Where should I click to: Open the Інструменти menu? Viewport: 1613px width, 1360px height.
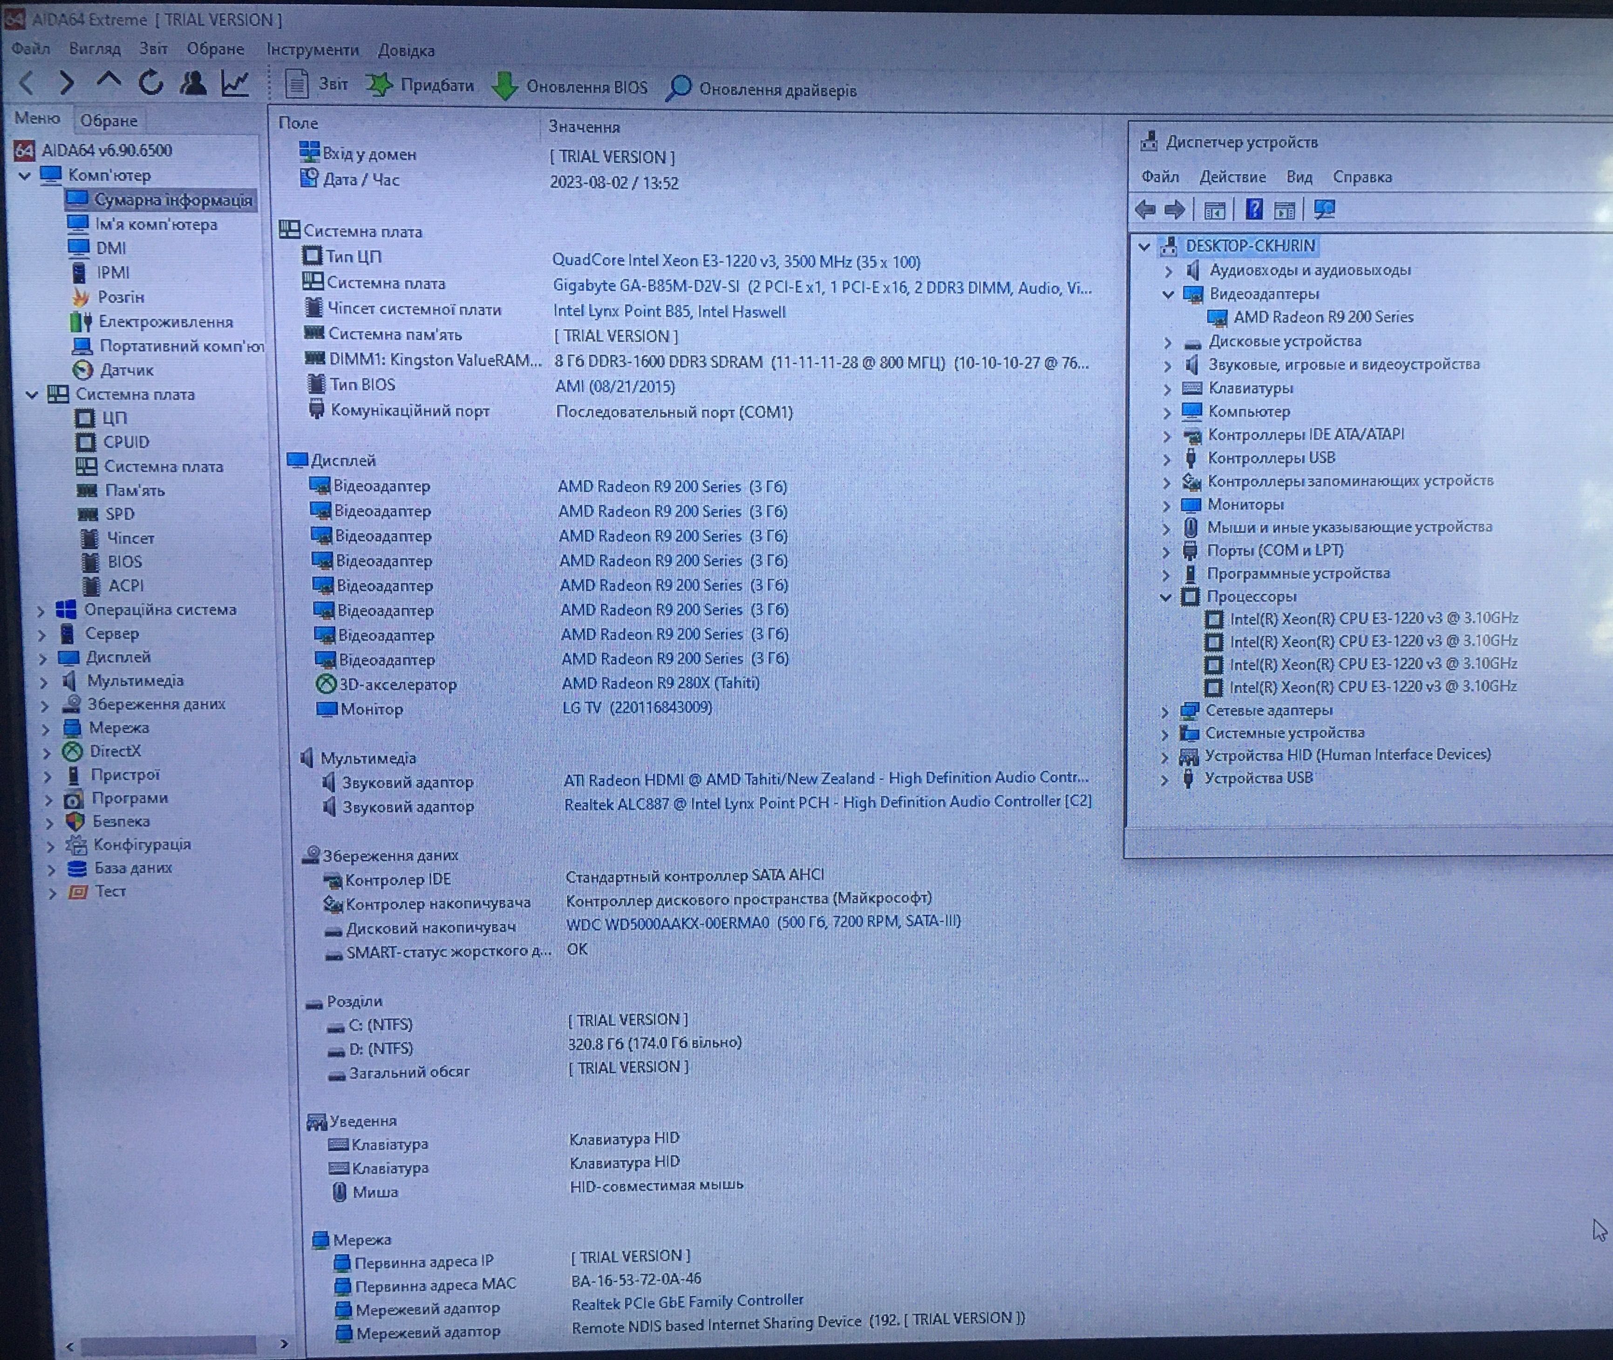point(312,50)
